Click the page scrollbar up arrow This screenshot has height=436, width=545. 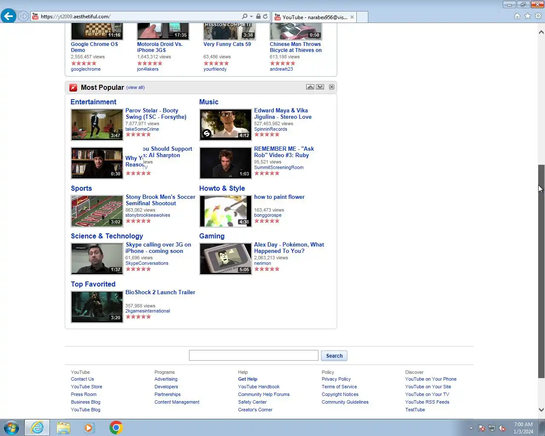(541, 32)
